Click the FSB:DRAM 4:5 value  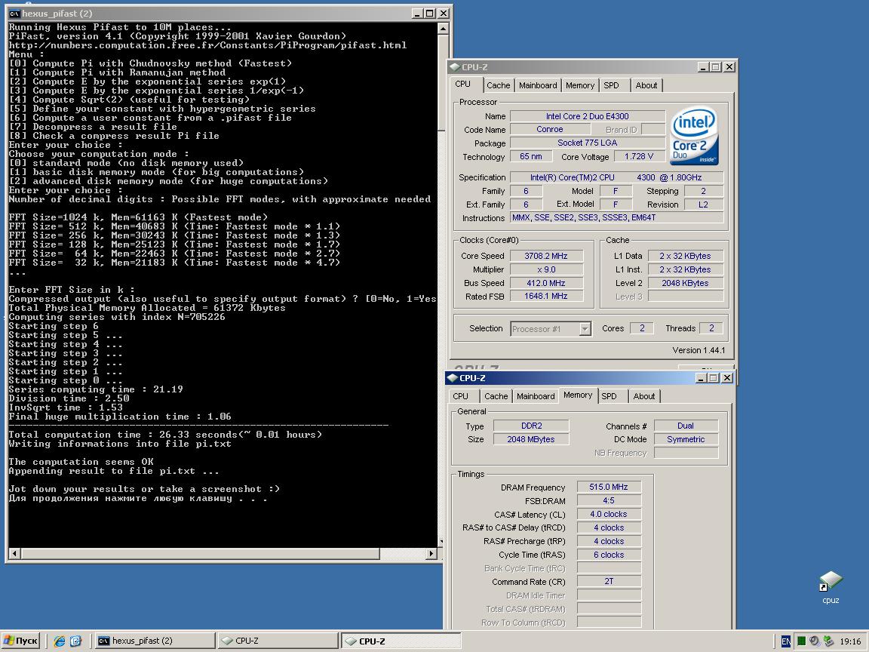609,501
